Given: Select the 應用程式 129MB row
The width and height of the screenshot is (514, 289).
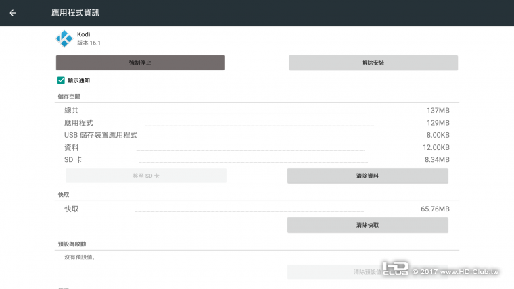Looking at the screenshot, I should click(257, 123).
